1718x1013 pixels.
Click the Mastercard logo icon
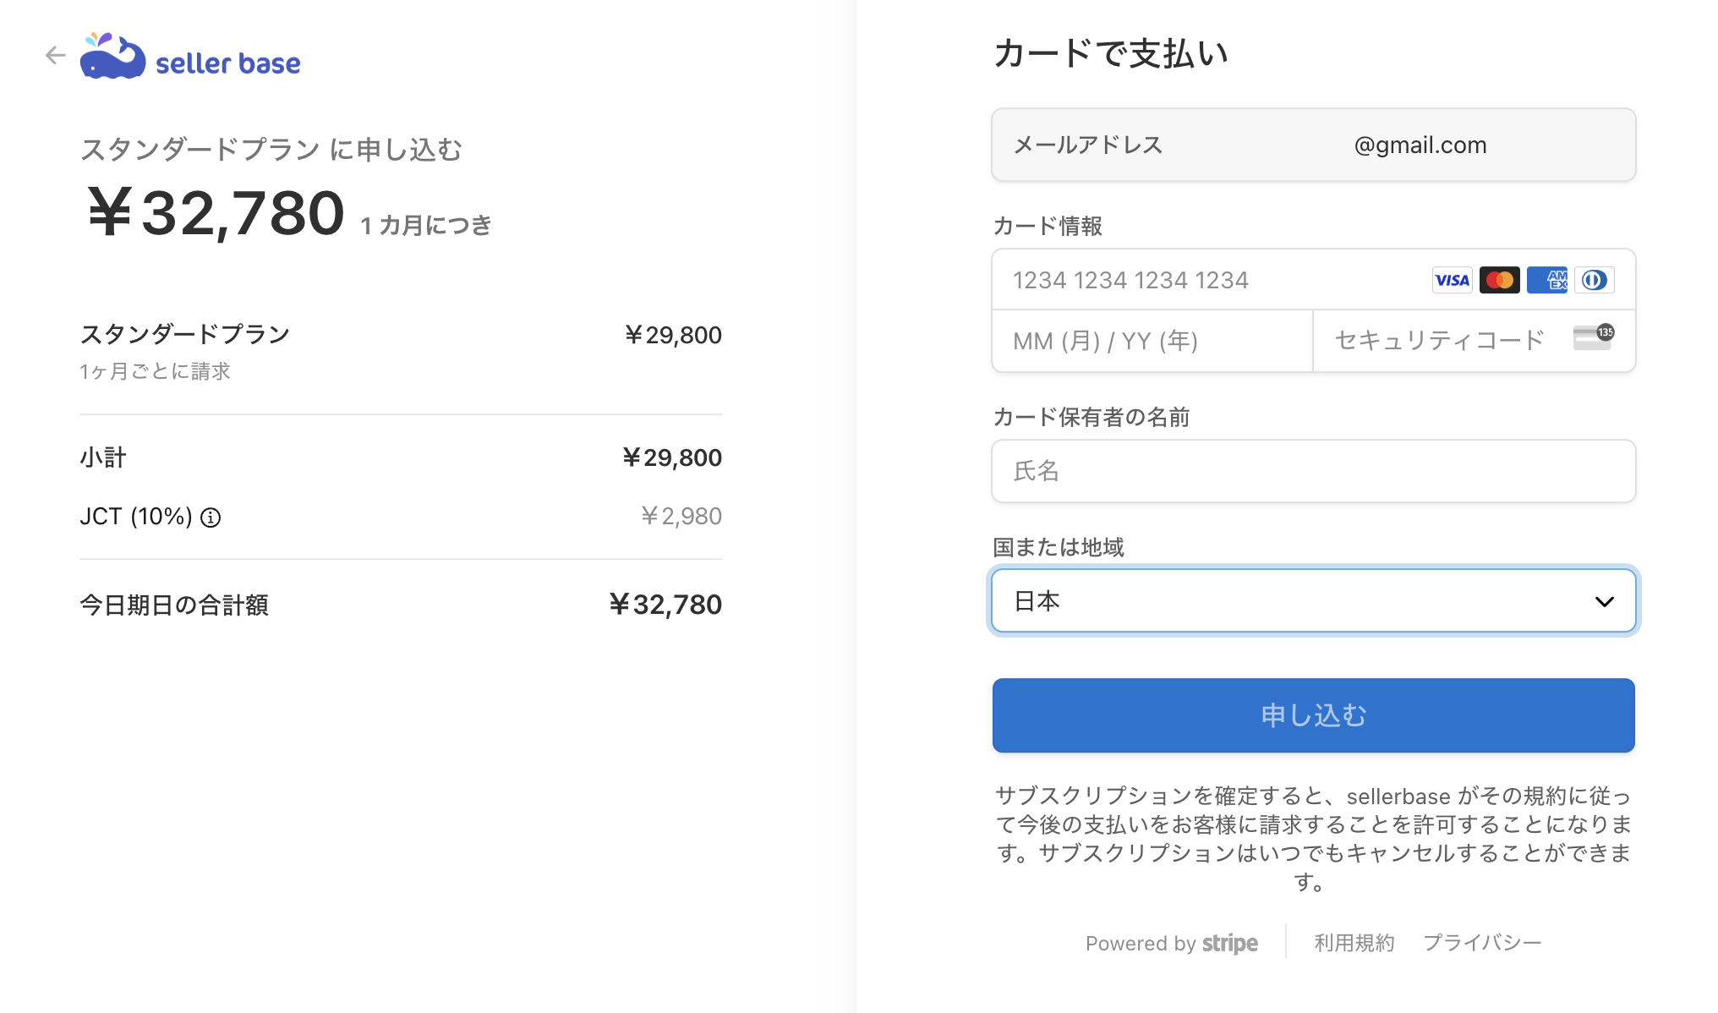1499,280
